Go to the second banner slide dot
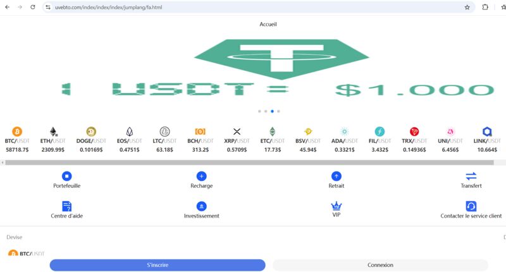Screen dimensions: 506x272 click(266, 111)
